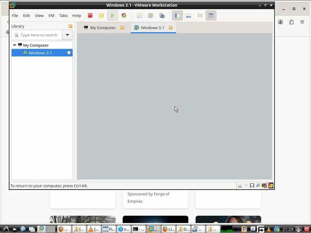Click the Take Snapshot toolbar icon
Viewport: 311px width, 233px height.
[x=139, y=15]
